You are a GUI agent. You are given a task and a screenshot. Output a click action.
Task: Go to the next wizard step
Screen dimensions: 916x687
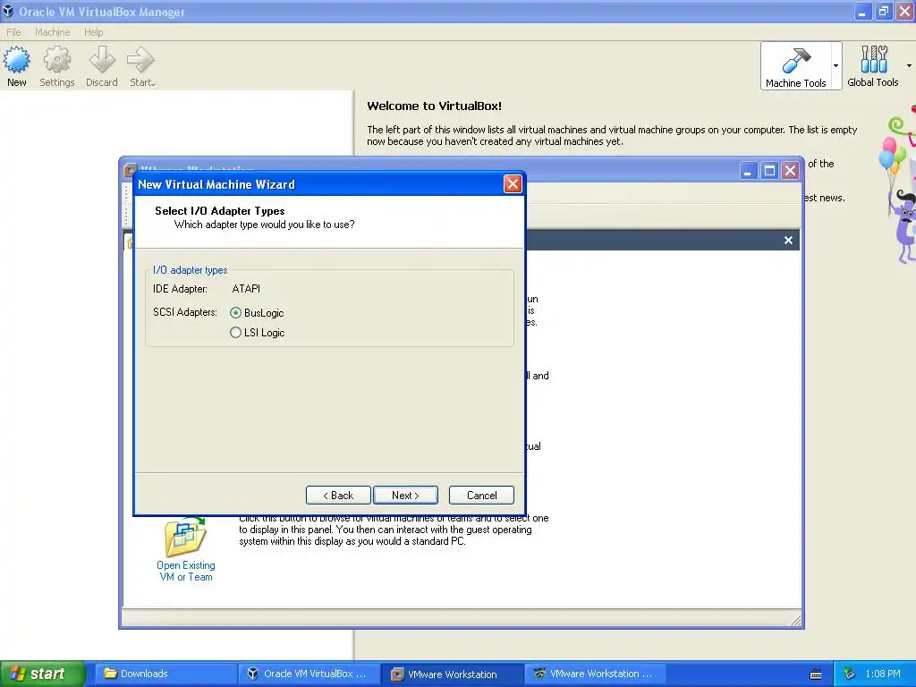tap(405, 496)
